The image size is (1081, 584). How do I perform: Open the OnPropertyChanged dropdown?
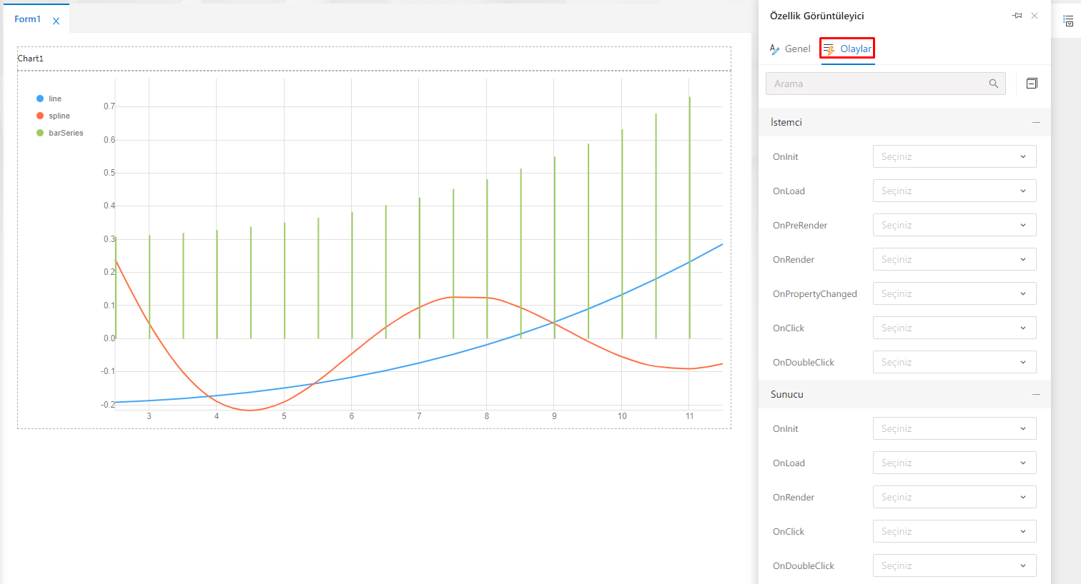(954, 293)
